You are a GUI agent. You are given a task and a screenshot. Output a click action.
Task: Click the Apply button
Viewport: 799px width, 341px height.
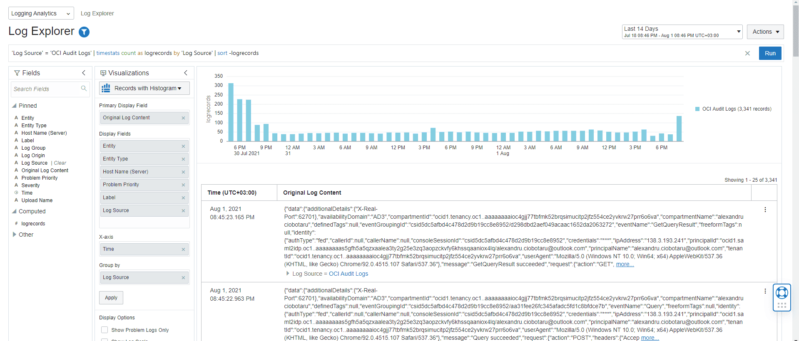pyautogui.click(x=111, y=298)
